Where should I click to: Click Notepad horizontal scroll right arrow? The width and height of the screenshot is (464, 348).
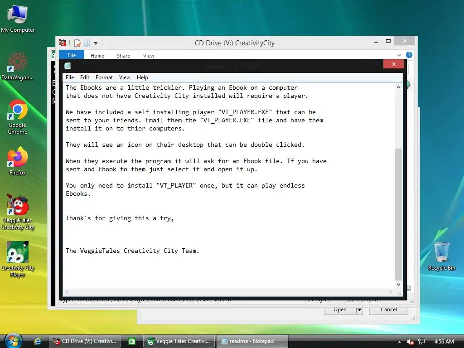coord(391,292)
